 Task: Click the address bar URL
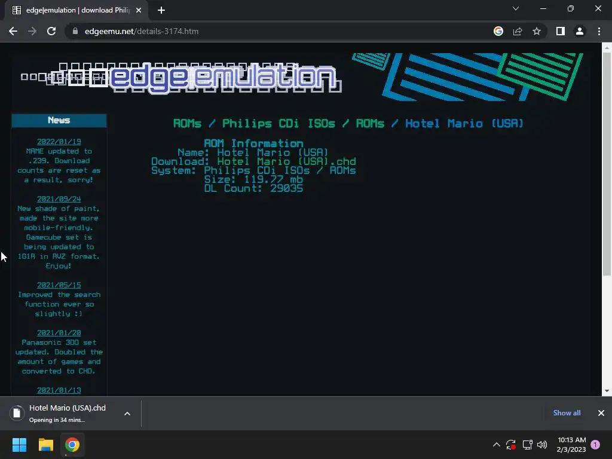(x=142, y=31)
